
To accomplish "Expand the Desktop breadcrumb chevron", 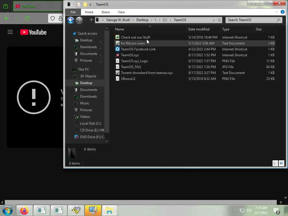I will tap(152, 20).
